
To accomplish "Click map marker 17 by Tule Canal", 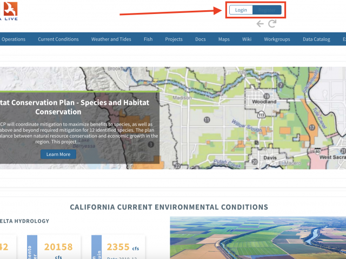I will click(x=312, y=127).
